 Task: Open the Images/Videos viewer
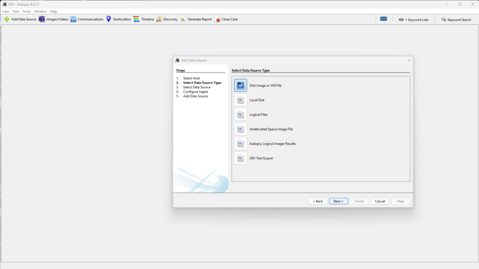click(x=42, y=19)
